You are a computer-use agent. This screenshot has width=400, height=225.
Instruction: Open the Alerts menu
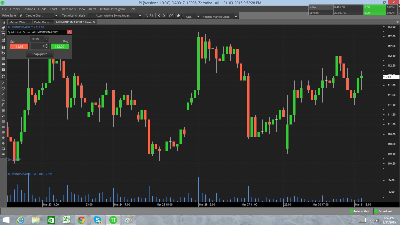point(92,9)
